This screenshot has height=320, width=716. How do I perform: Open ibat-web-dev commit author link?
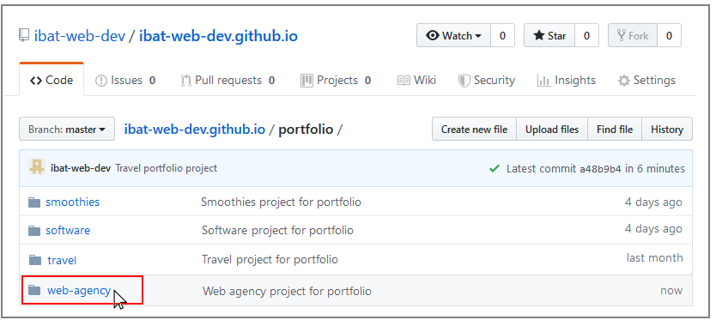[x=81, y=168]
